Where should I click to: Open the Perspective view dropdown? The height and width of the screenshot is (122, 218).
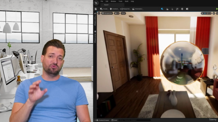107,13
